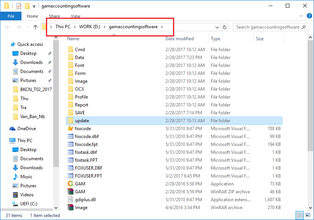This screenshot has height=220, width=314.
Task: Open OneDrive cloud icon in sidebar
Action: click(x=12, y=129)
